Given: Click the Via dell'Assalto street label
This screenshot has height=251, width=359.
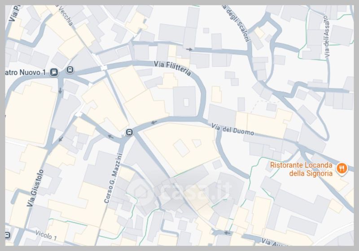Looking at the screenshot, I should (x=327, y=36).
